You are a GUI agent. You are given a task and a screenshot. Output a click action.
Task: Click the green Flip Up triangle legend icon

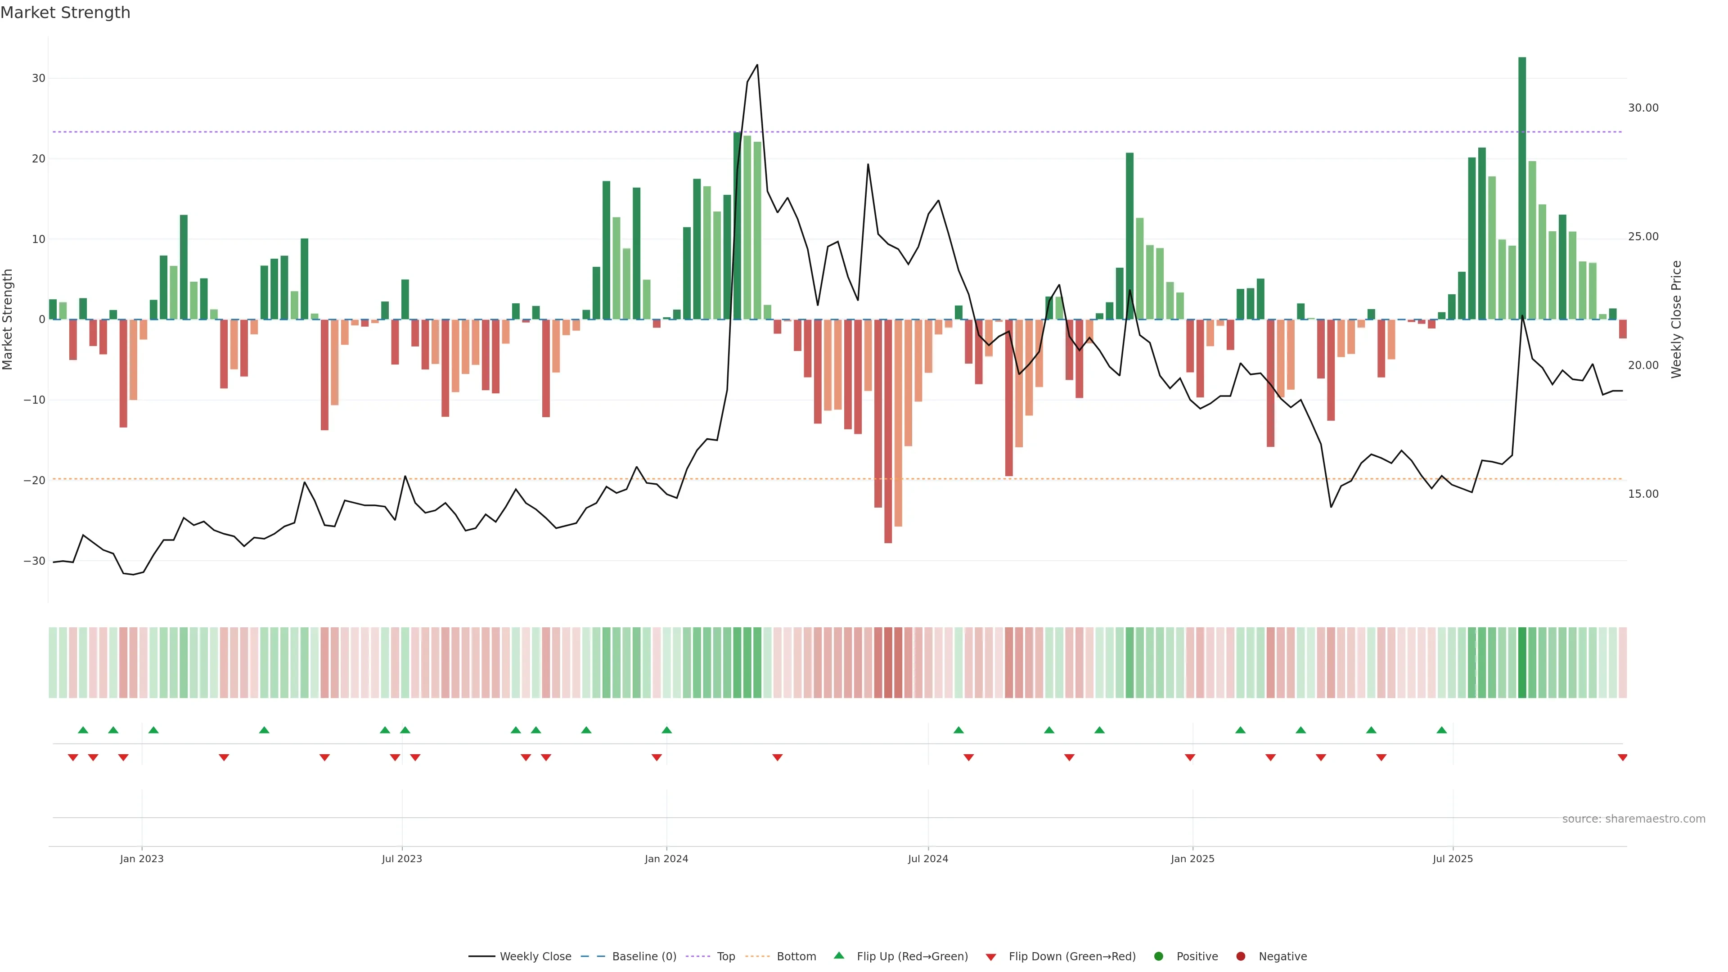tap(838, 955)
